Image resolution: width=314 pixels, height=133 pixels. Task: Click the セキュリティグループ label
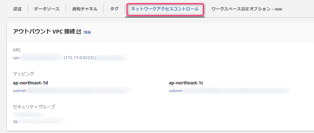(34, 107)
